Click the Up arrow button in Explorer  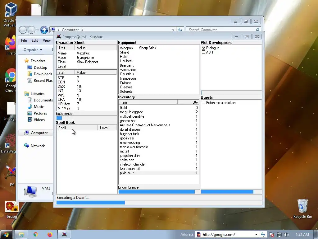tap(44, 30)
